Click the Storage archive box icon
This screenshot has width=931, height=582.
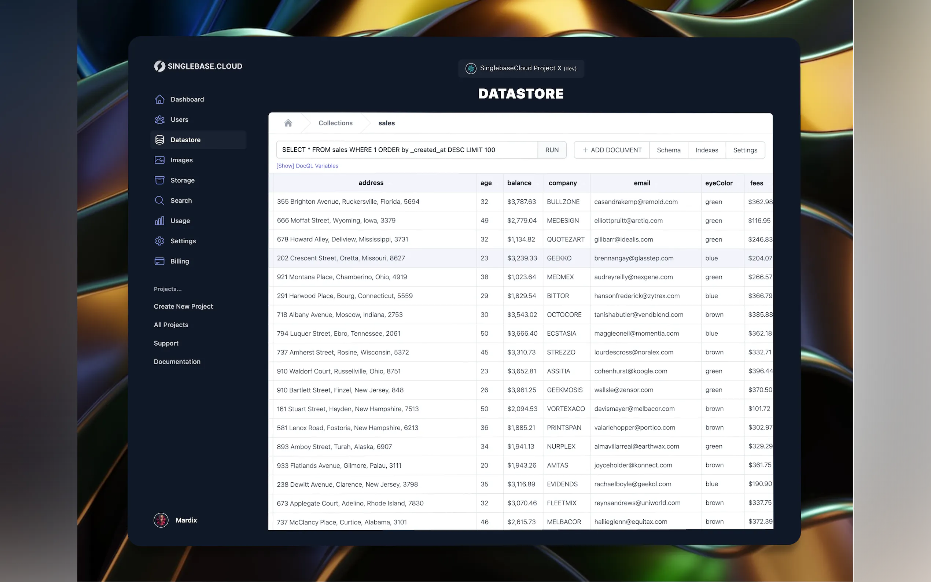tap(159, 180)
